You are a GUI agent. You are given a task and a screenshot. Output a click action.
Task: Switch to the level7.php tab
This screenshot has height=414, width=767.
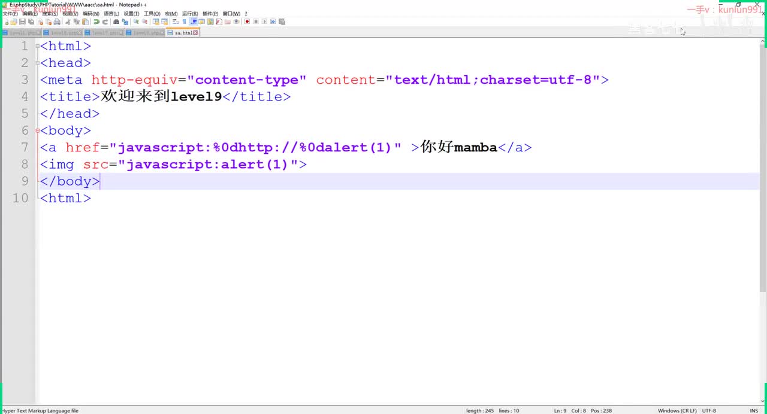coord(104,32)
